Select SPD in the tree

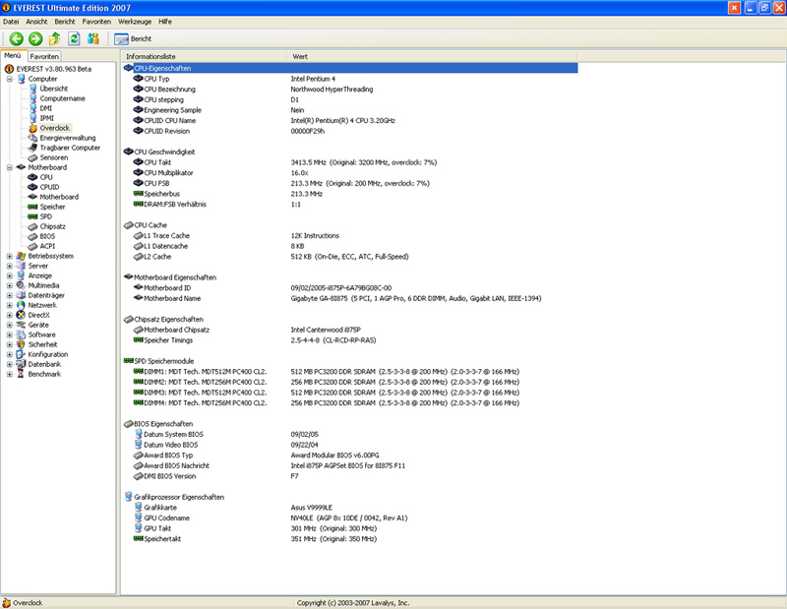pyautogui.click(x=45, y=216)
